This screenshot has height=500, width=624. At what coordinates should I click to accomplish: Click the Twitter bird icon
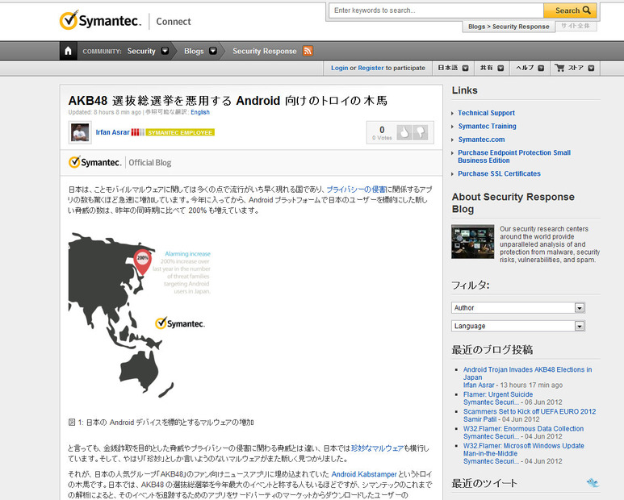tap(593, 482)
